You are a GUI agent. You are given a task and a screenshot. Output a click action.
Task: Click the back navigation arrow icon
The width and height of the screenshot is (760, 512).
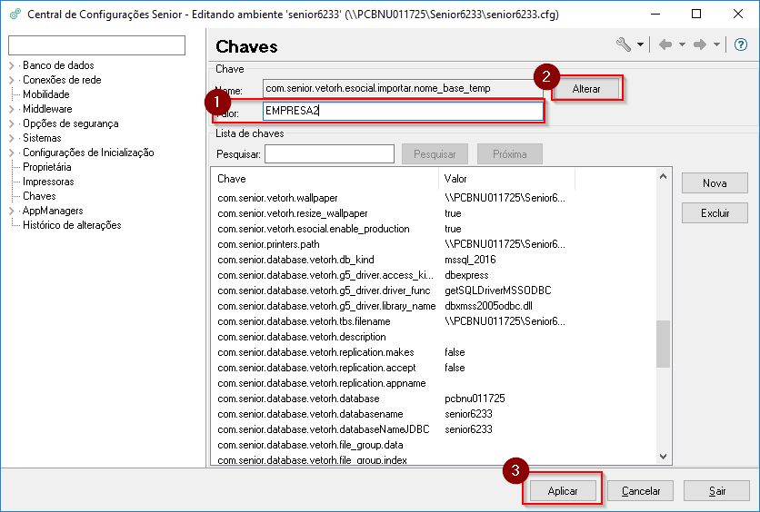point(665,45)
